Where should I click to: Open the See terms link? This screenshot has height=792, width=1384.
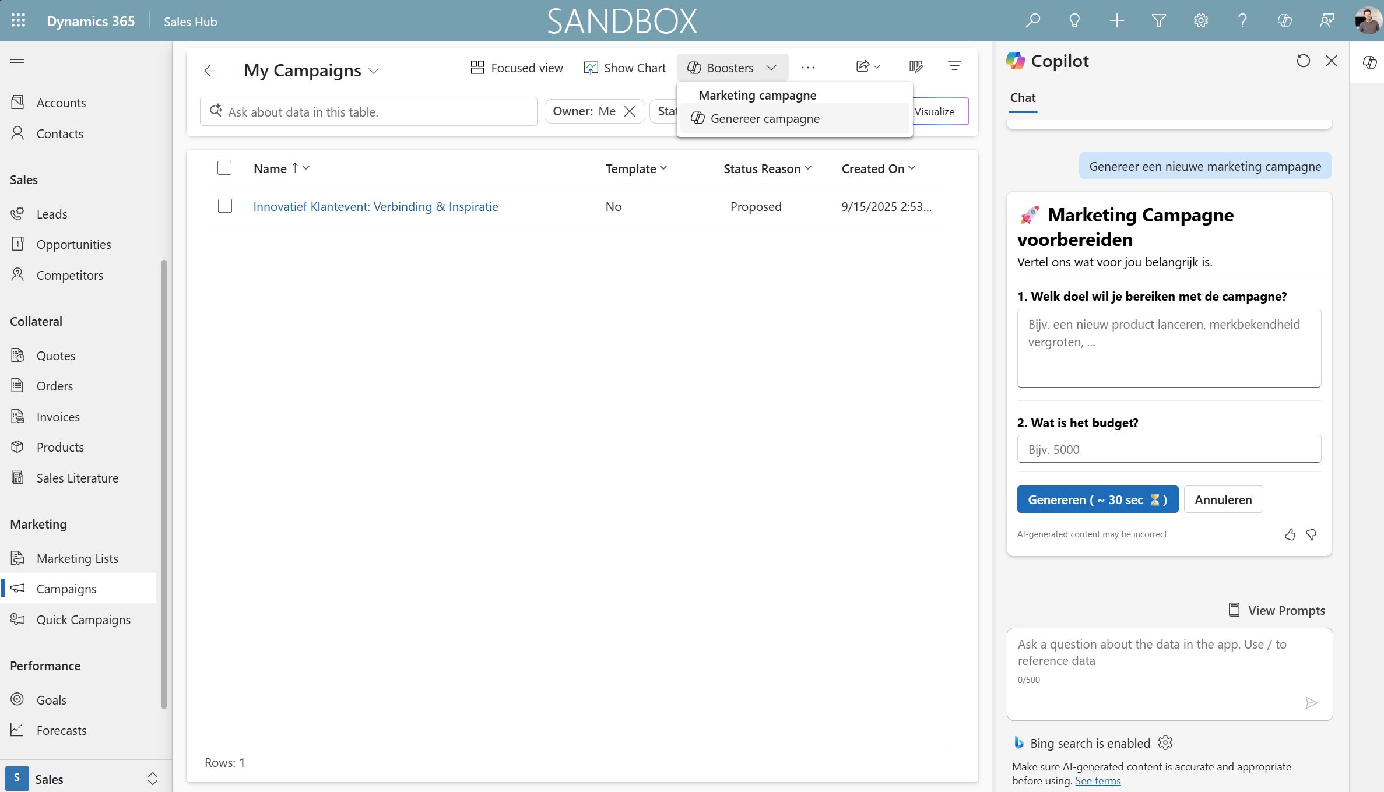coord(1097,781)
